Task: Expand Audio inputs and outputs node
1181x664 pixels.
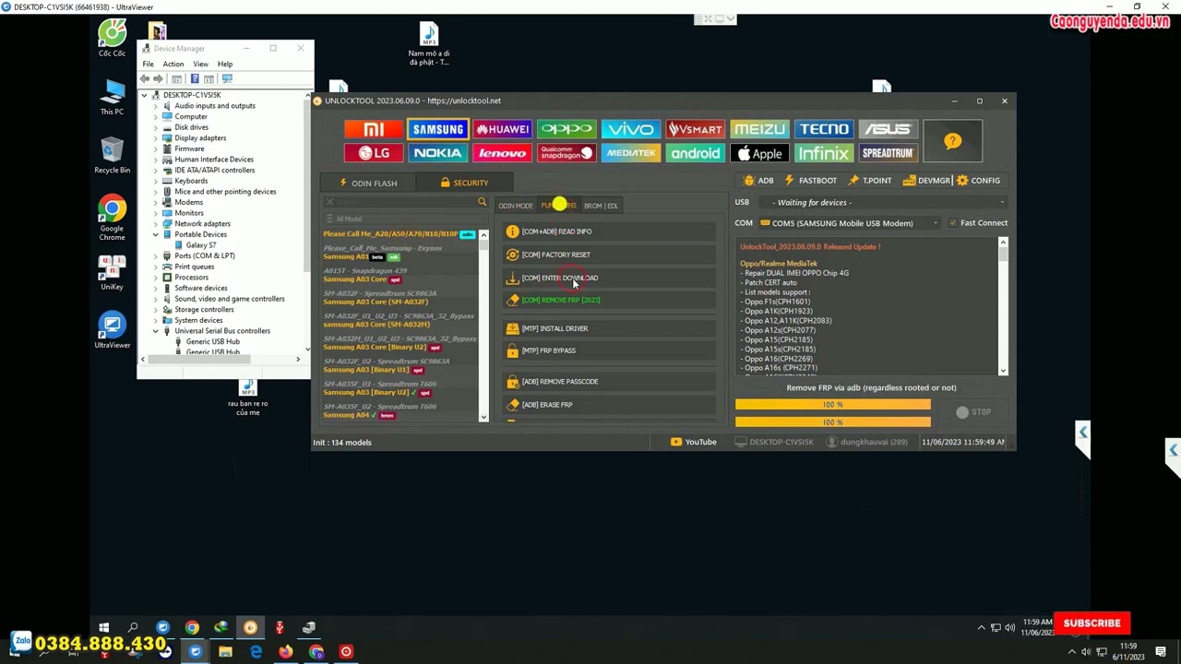Action: [156, 105]
